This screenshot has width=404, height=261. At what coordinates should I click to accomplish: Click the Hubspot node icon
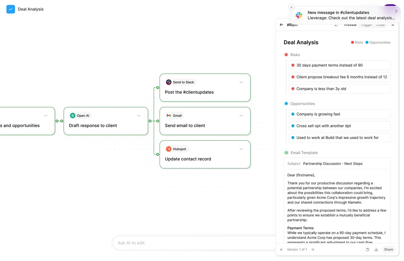pyautogui.click(x=169, y=149)
